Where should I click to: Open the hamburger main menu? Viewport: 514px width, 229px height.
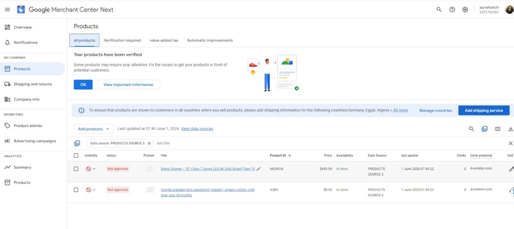point(7,9)
